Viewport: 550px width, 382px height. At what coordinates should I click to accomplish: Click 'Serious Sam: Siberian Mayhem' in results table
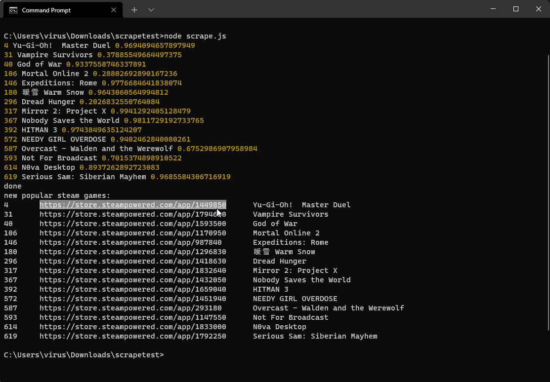point(315,337)
